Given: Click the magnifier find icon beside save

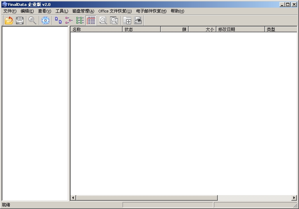Looking at the screenshot, I should pos(32,20).
